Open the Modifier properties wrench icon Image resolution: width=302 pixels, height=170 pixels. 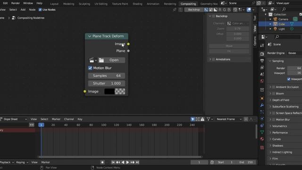tap(262, 105)
